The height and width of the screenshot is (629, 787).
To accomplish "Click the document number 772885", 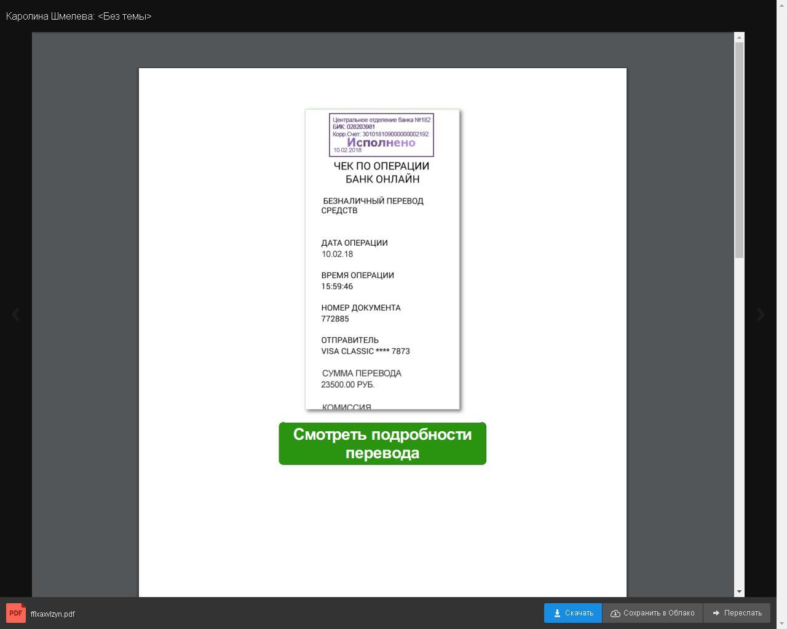I will click(335, 319).
